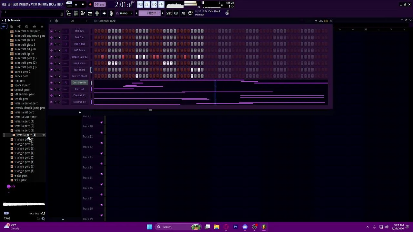The image size is (413, 232).
Task: Open Windows Start menu
Action: 149,227
